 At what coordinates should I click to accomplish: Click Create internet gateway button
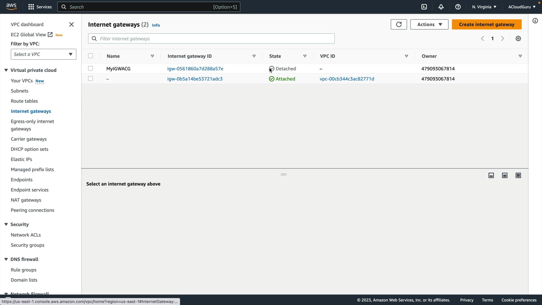point(486,25)
